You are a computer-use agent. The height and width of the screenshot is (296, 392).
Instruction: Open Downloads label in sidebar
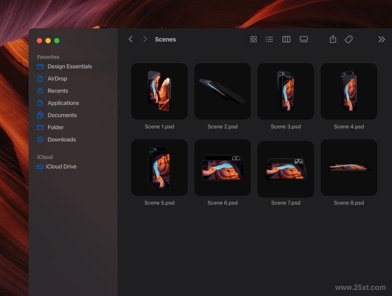[62, 140]
